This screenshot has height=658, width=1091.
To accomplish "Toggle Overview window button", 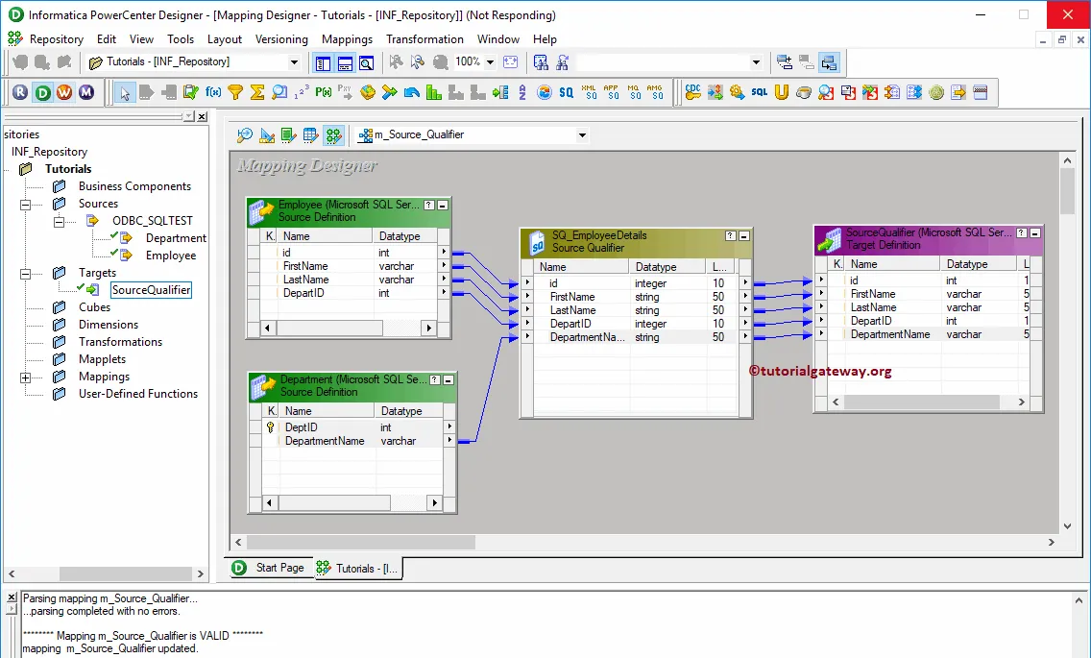I will 367,62.
